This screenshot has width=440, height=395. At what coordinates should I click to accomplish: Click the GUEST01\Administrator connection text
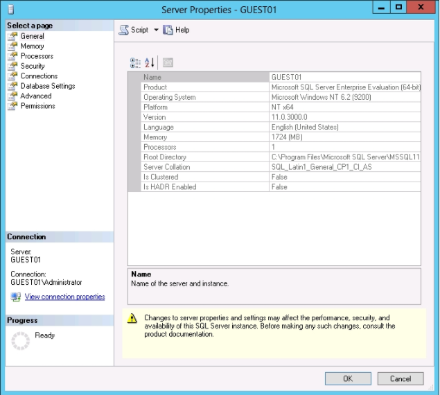click(x=46, y=283)
